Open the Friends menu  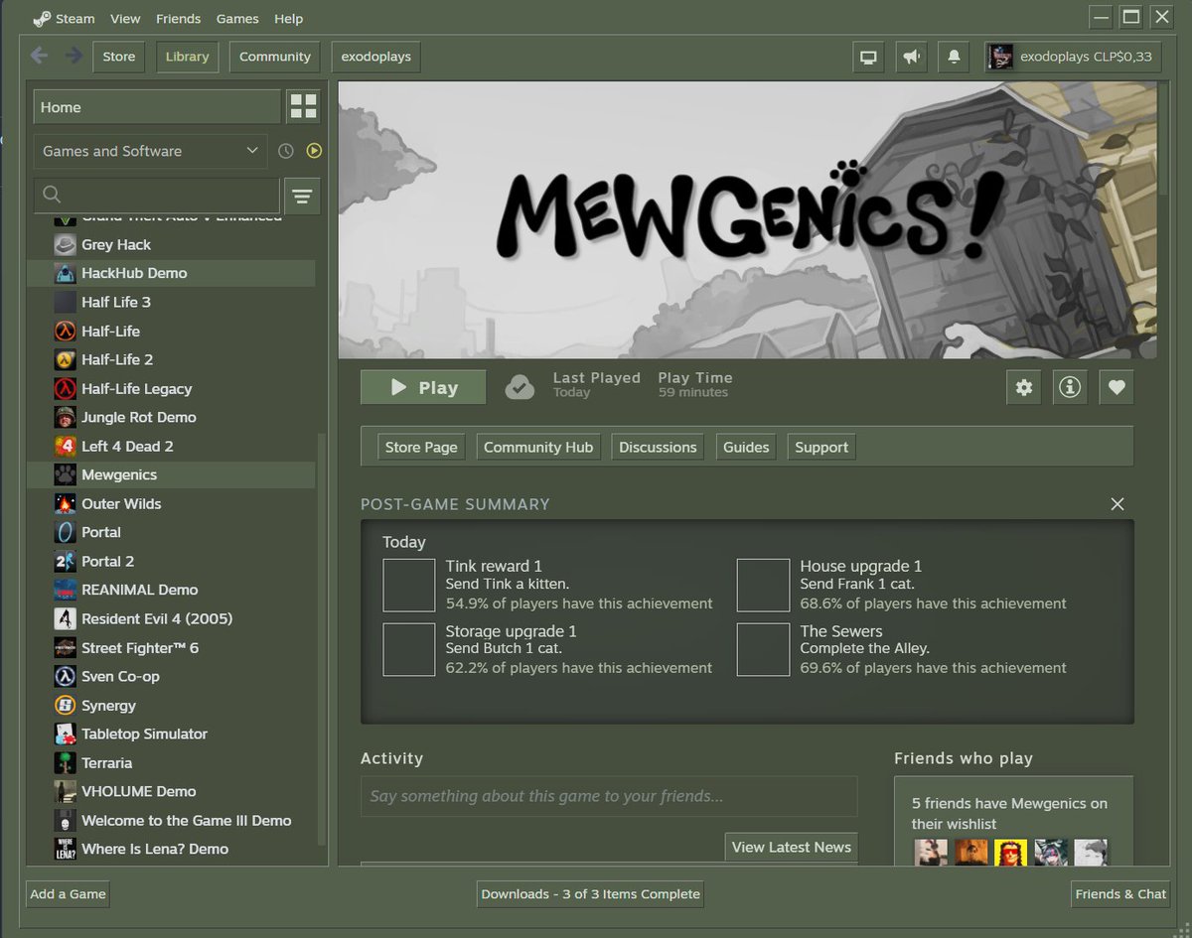tap(178, 19)
